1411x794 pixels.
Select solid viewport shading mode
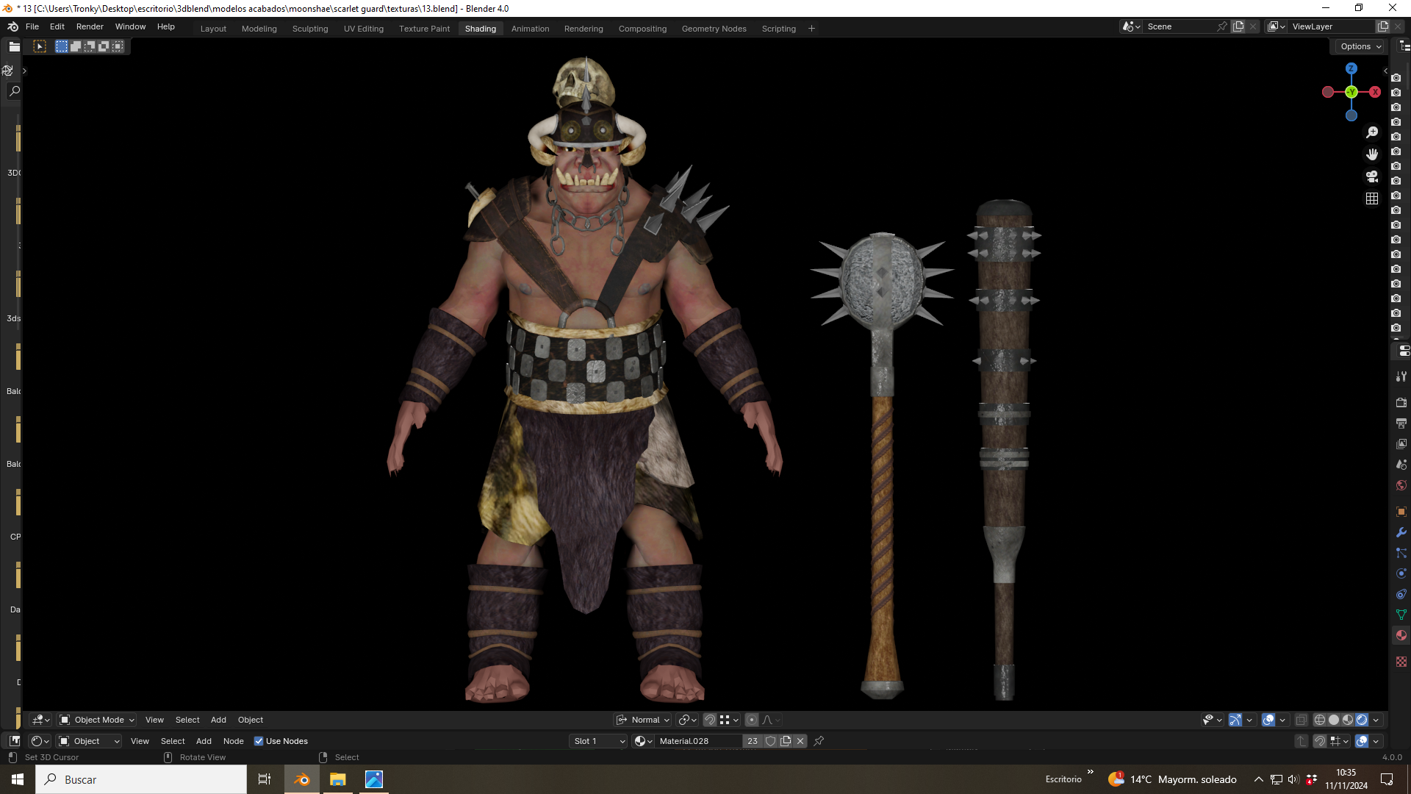pyautogui.click(x=1334, y=720)
